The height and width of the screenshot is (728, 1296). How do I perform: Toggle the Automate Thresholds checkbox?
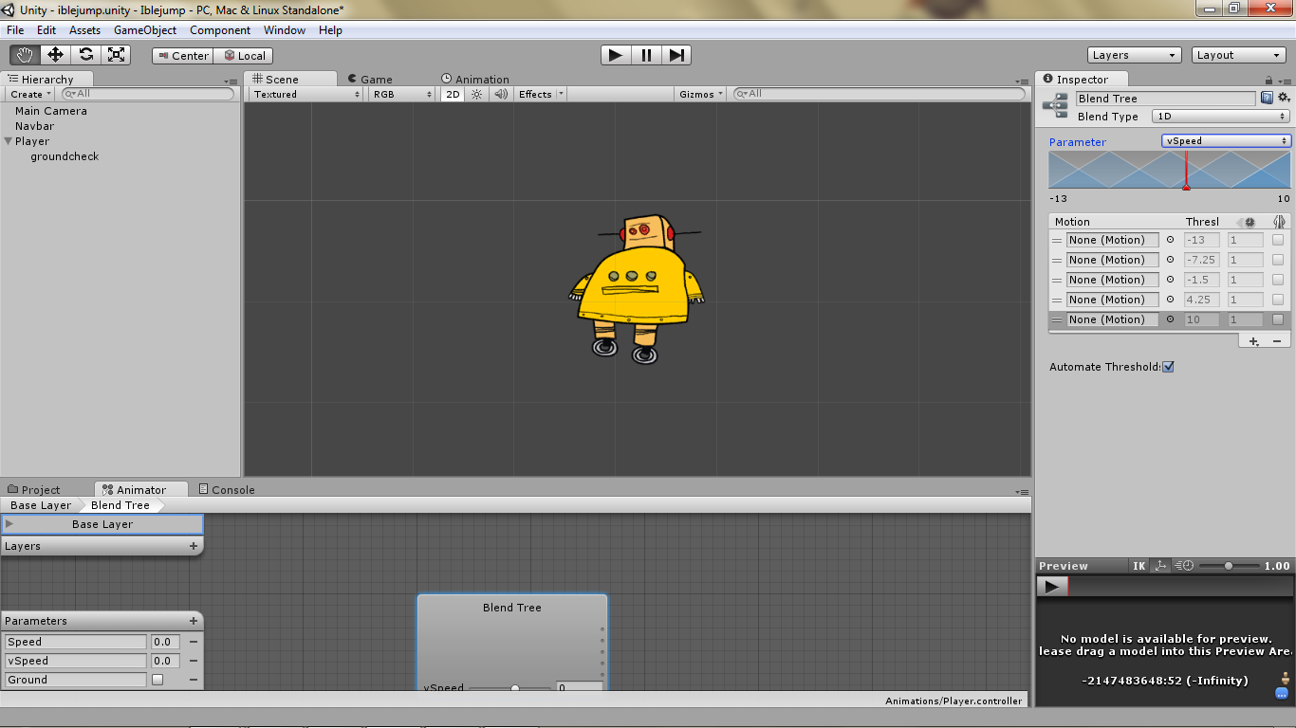[x=1168, y=367]
